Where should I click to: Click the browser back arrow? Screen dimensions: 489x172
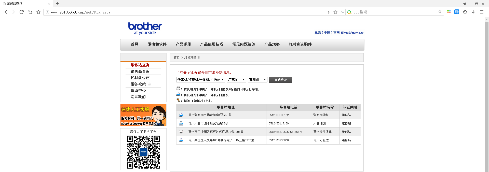click(6, 12)
